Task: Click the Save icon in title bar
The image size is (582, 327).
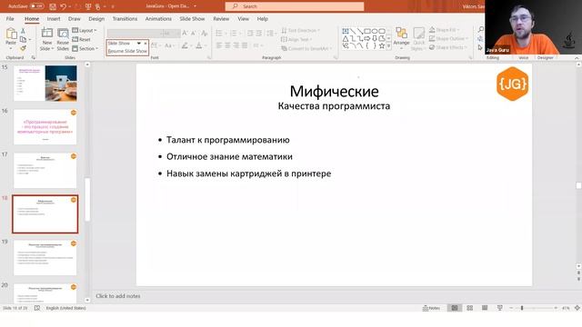Action: 53,6
